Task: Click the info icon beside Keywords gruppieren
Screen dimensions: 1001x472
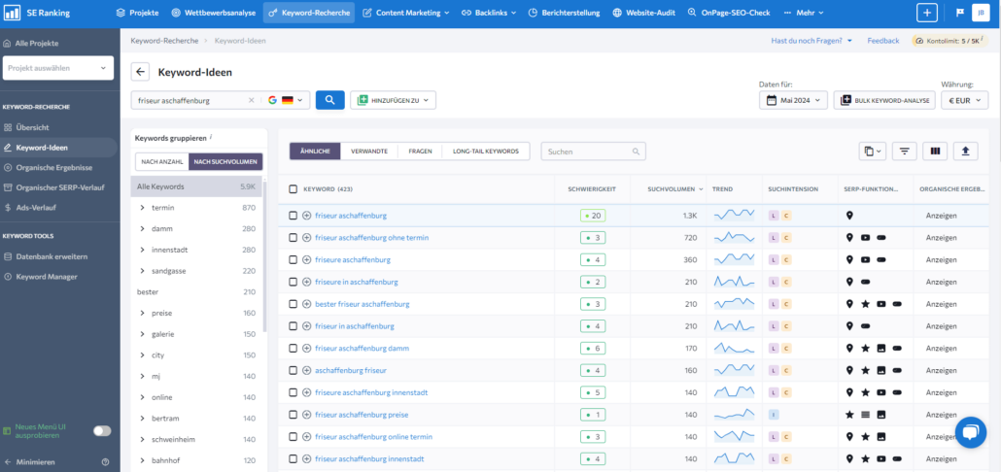Action: tap(211, 137)
